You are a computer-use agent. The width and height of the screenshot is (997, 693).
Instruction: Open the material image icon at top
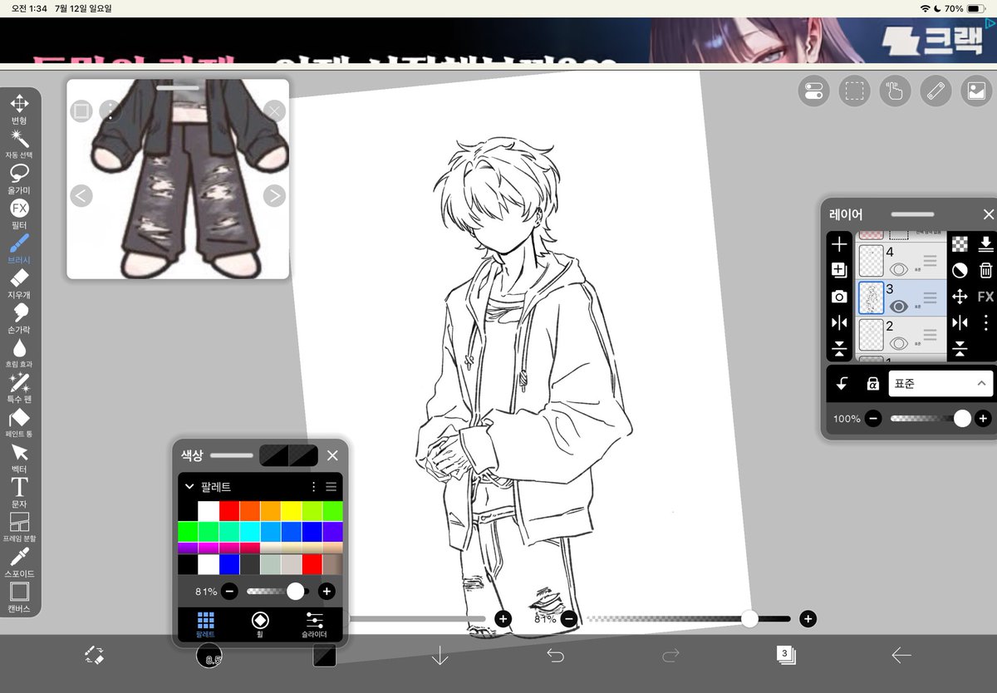tap(976, 91)
